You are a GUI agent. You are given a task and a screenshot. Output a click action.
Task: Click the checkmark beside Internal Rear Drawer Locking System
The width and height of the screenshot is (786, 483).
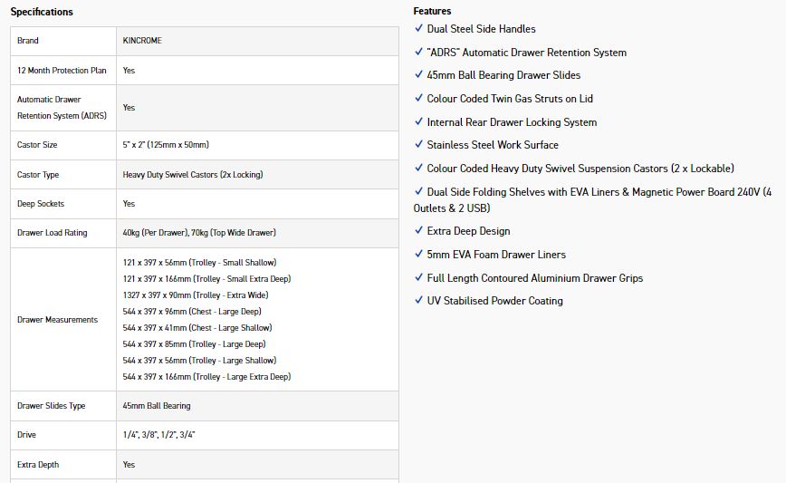[418, 122]
